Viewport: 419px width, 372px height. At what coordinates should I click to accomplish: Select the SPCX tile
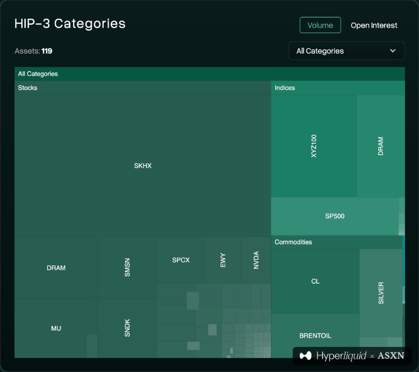[x=181, y=260]
